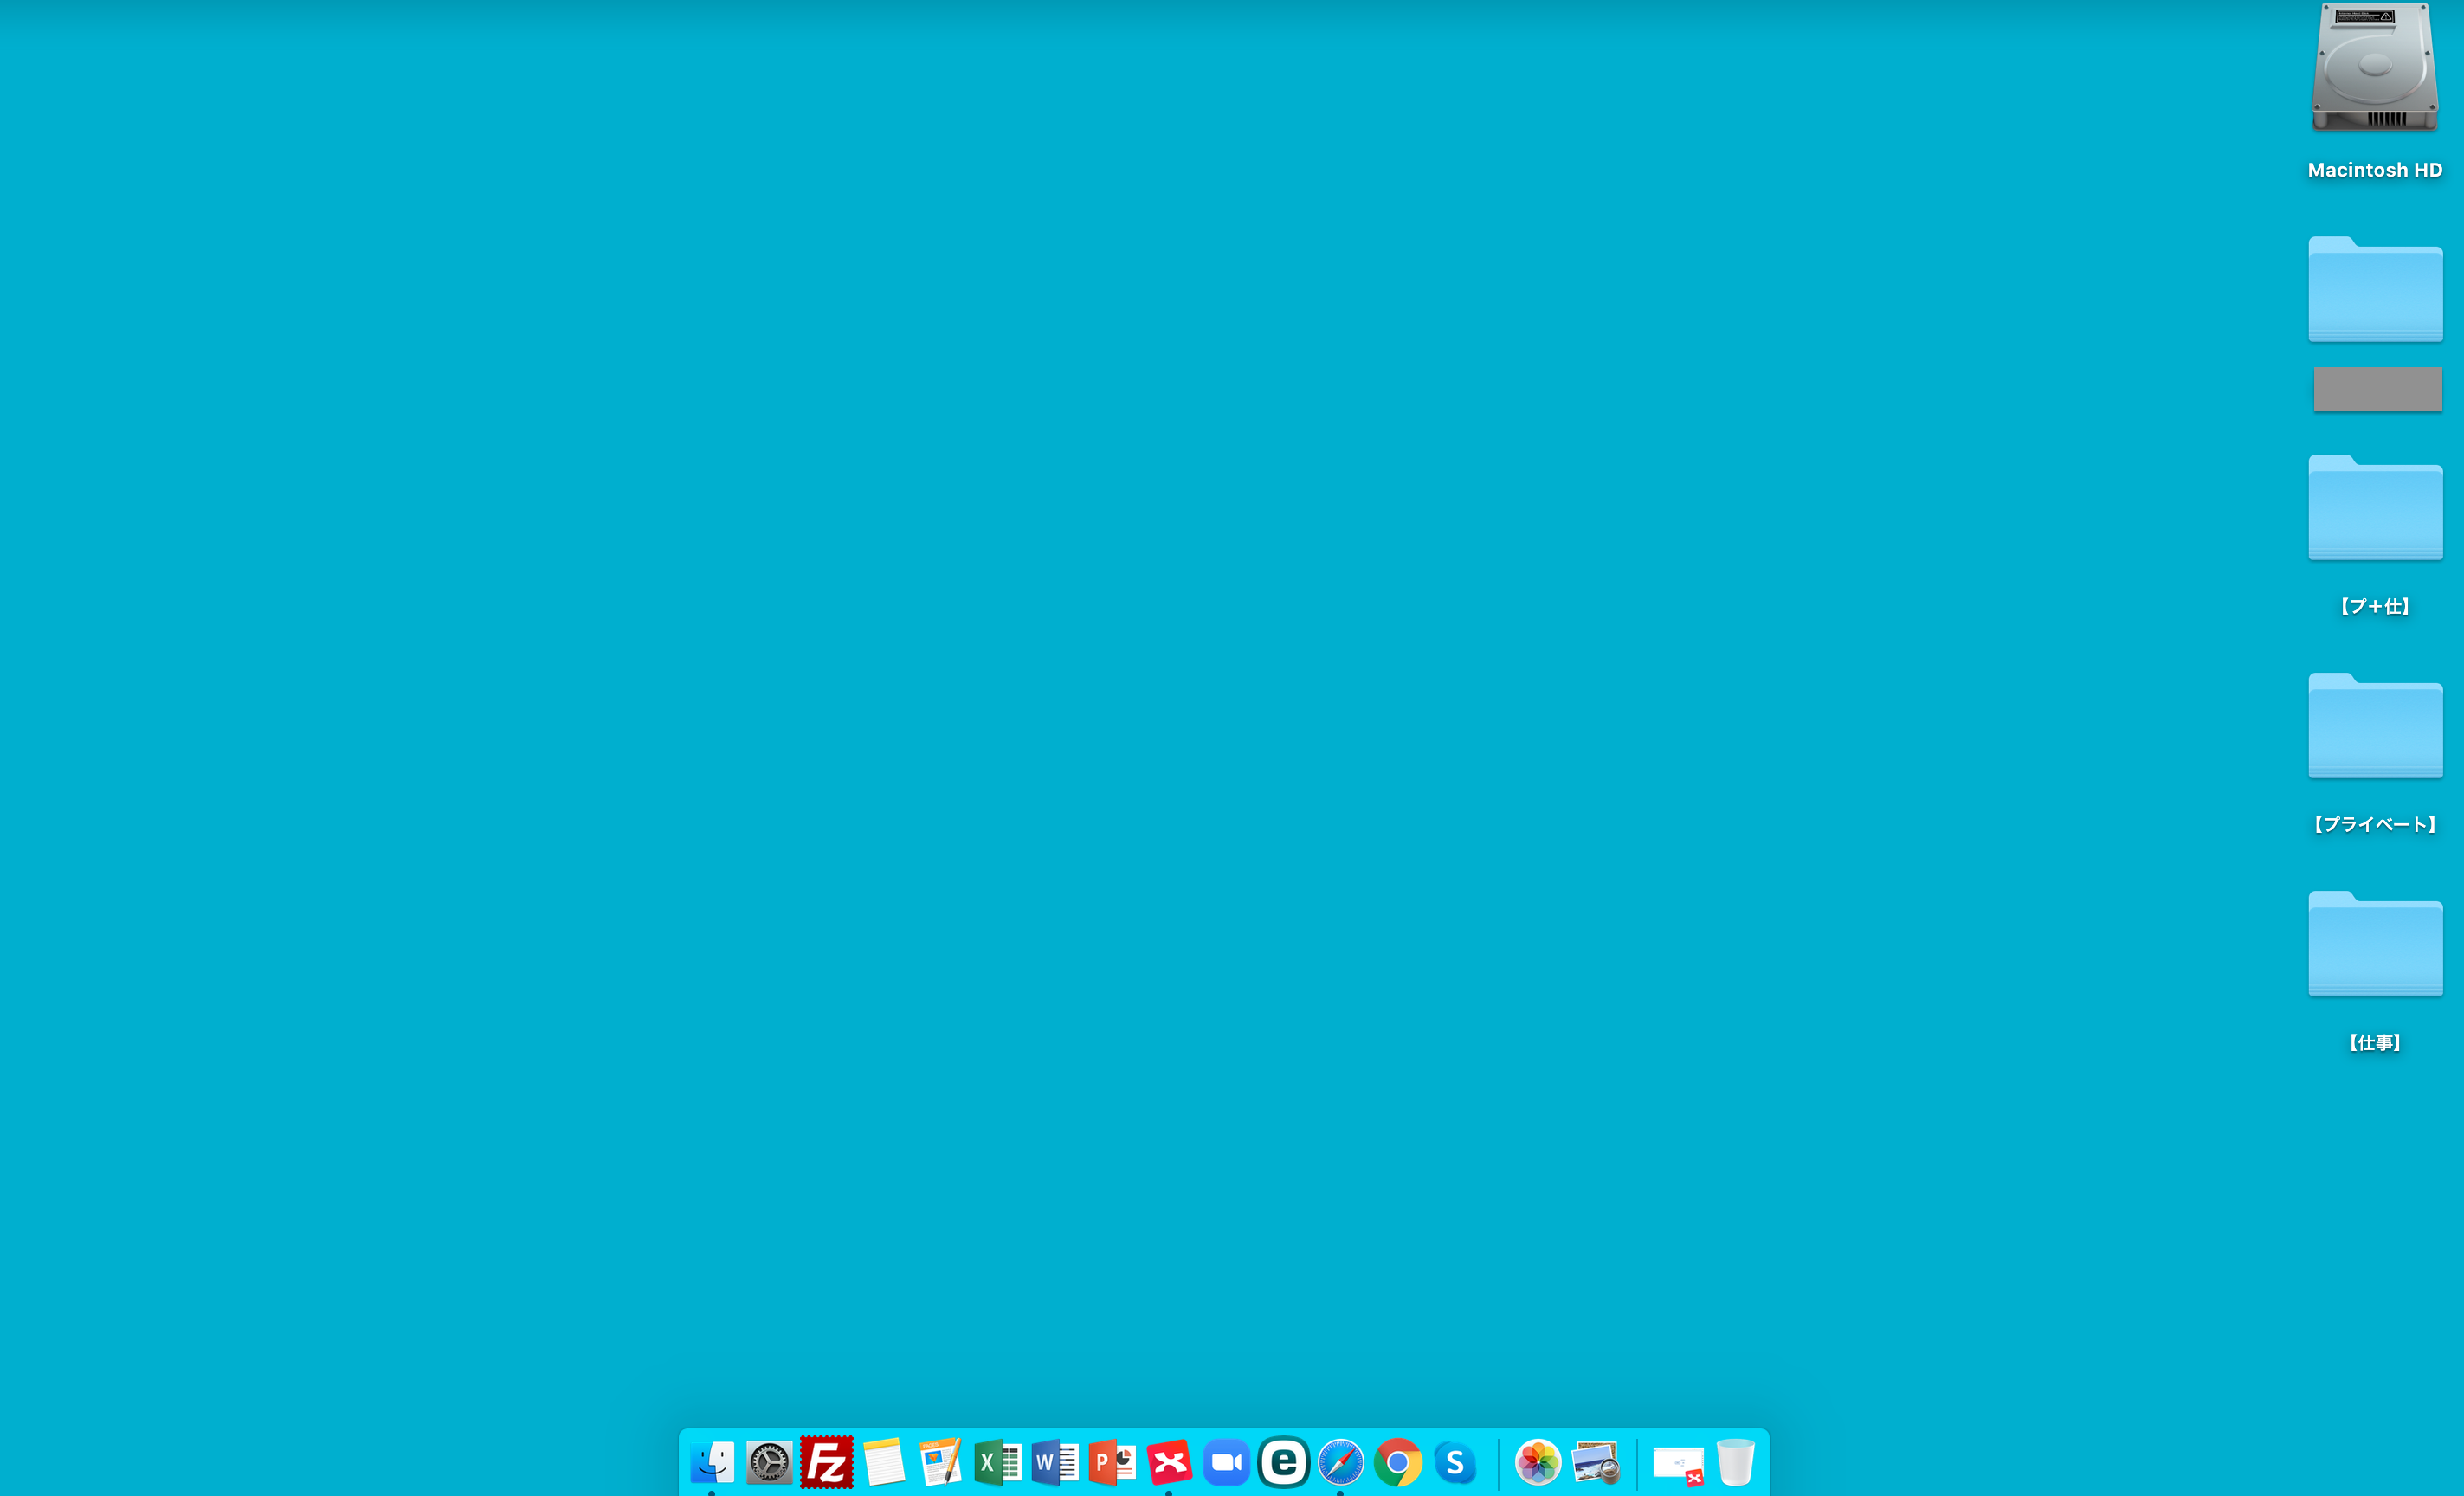Open Microsoft Excel
This screenshot has height=1496, width=2464.
(997, 1463)
